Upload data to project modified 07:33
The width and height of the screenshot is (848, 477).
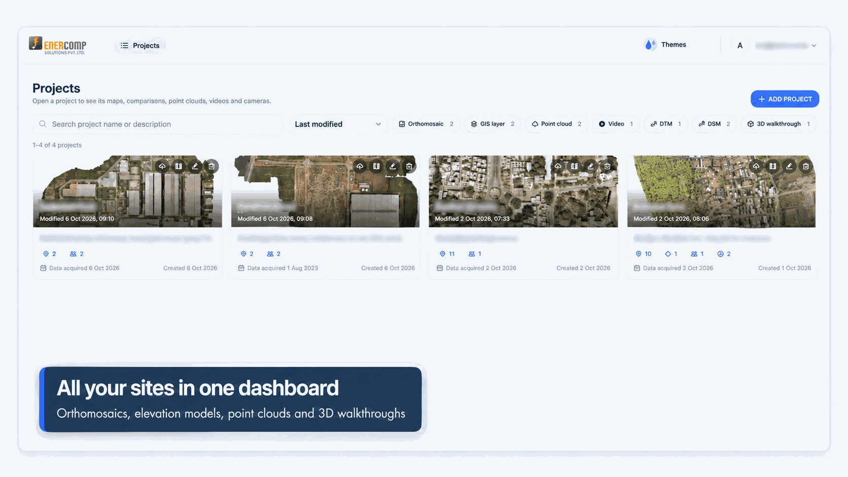(558, 166)
